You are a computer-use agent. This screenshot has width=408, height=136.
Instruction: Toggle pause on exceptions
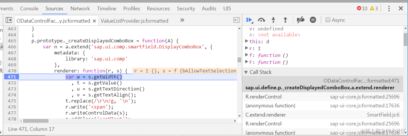pos(313,20)
